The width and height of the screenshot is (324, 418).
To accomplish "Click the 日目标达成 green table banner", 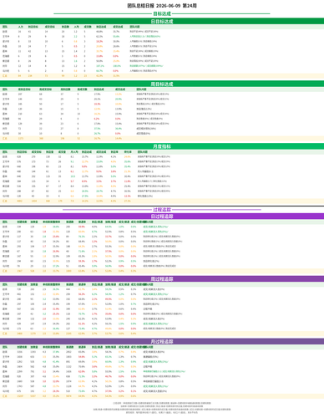I will coord(162,21).
